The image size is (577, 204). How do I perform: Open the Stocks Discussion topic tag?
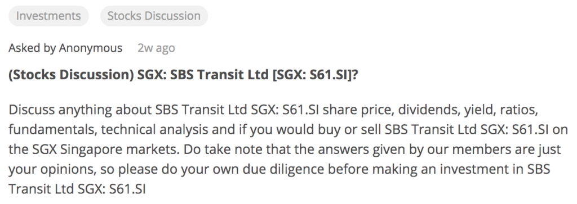tap(154, 16)
